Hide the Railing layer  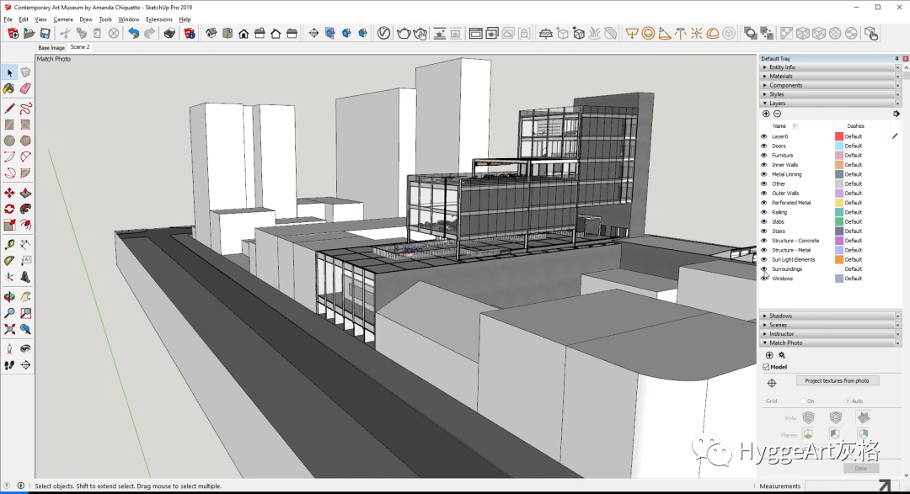pos(763,212)
